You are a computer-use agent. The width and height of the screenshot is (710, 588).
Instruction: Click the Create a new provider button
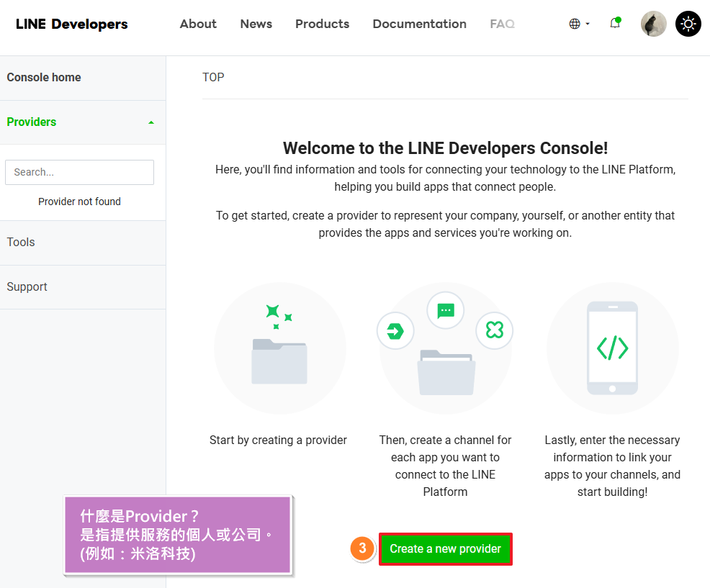point(445,548)
